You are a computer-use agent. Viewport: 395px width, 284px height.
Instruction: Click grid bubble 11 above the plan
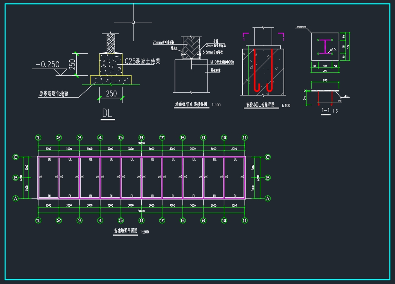point(245,138)
